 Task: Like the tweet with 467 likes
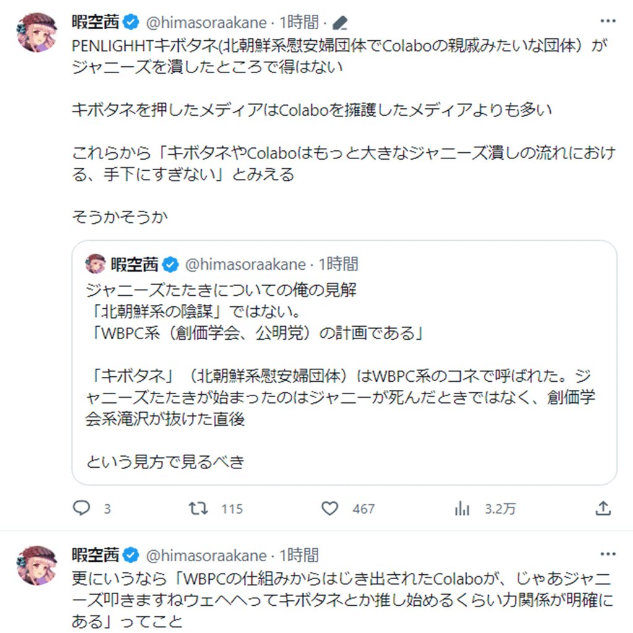(x=330, y=509)
